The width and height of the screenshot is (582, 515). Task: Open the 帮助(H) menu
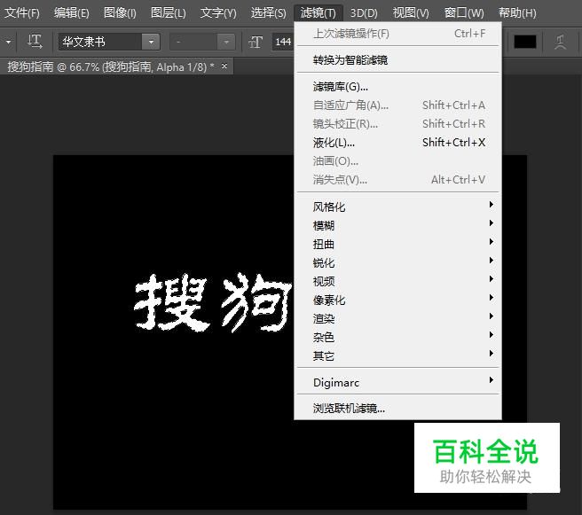pos(517,13)
